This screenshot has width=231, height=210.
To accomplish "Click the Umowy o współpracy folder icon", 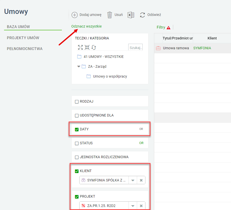I will tap(89, 76).
